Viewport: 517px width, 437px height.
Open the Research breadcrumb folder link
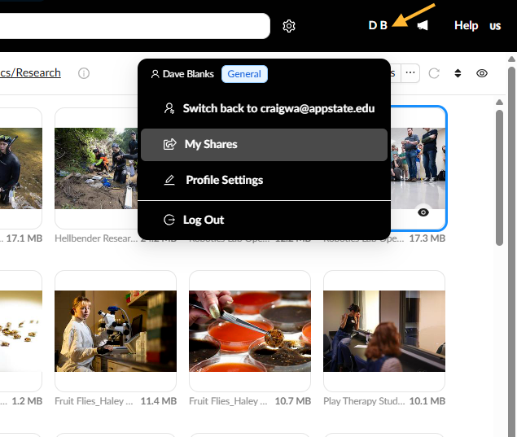[38, 73]
